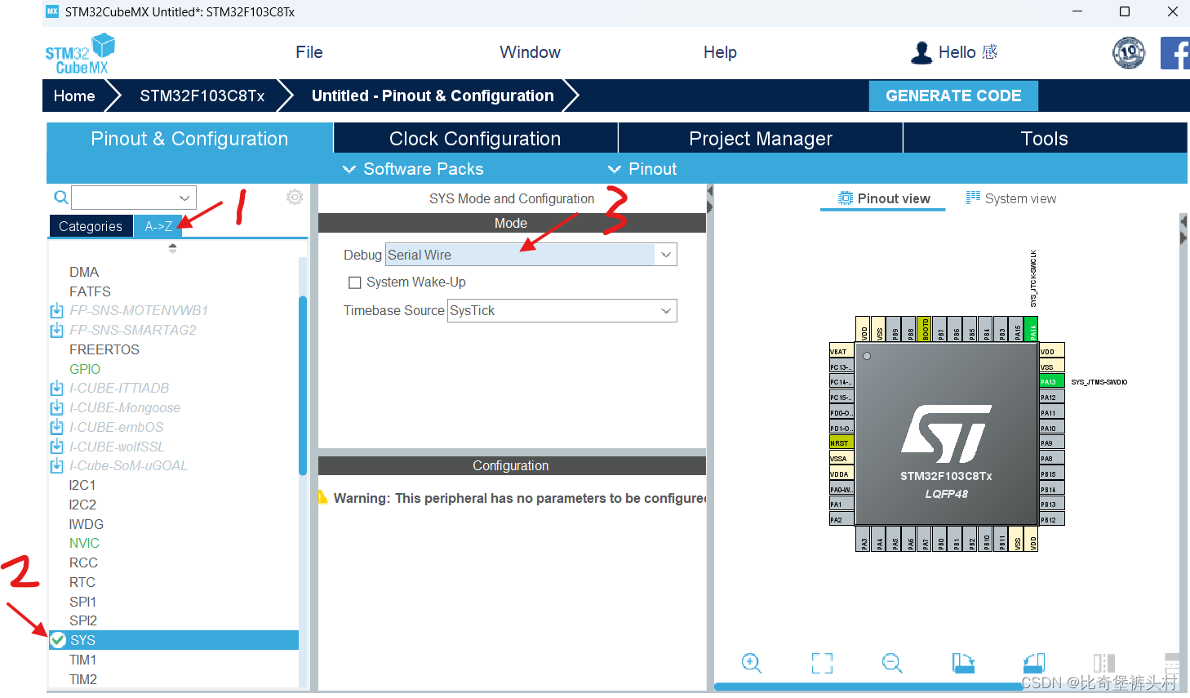
Task: Fit the chip to the view
Action: [822, 663]
